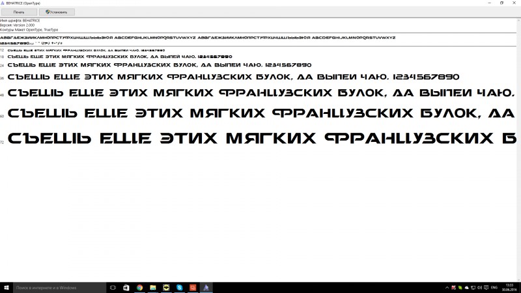This screenshot has width=521, height=293.
Task: Click the 18-point sample text line
Action: pos(120,57)
